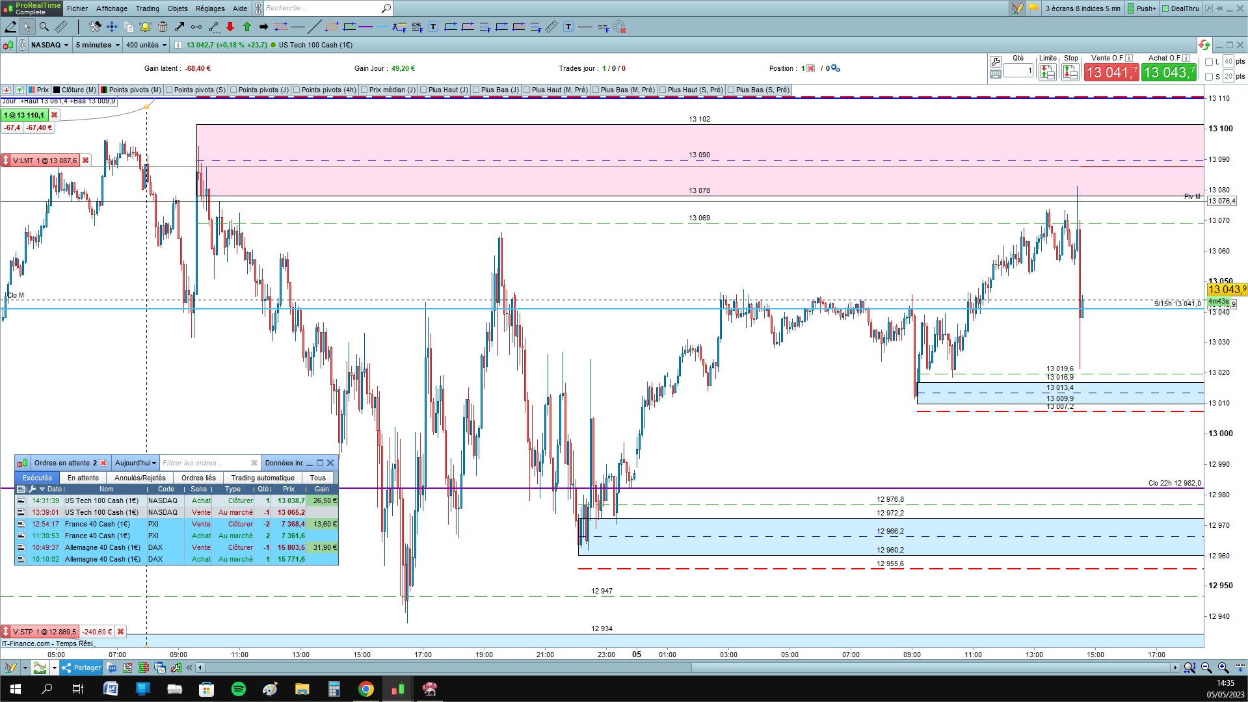Open the 400 unités dropdown
Screen dimensions: 1248x702
(x=146, y=45)
